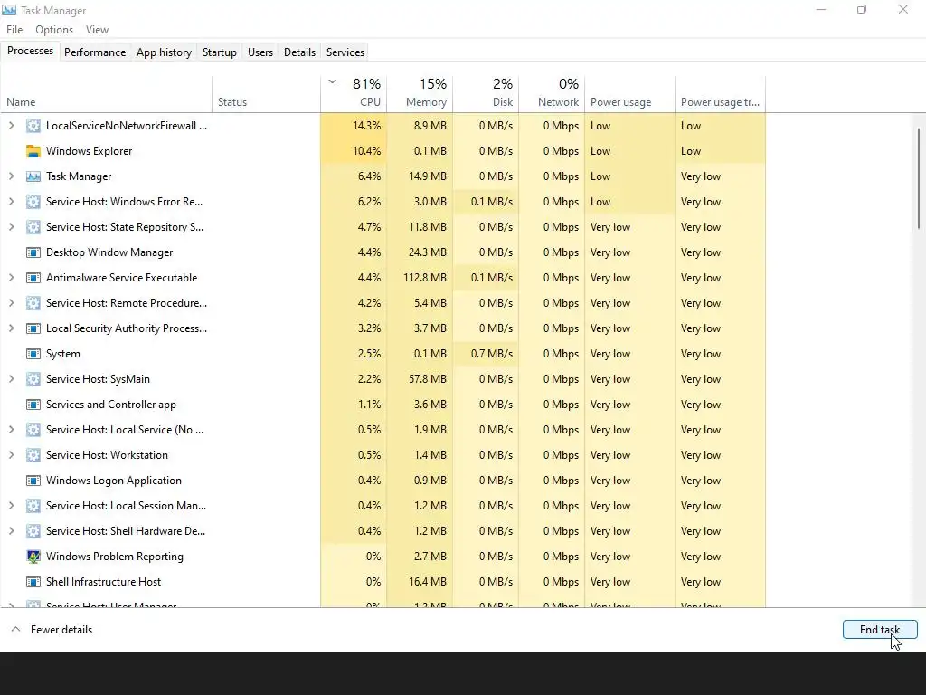Click the Task Manager title bar icon
Viewport: 926px width, 695px height.
[x=9, y=10]
